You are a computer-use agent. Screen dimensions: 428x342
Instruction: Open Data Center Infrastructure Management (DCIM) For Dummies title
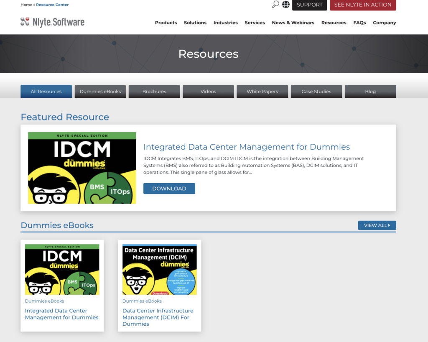(x=158, y=317)
